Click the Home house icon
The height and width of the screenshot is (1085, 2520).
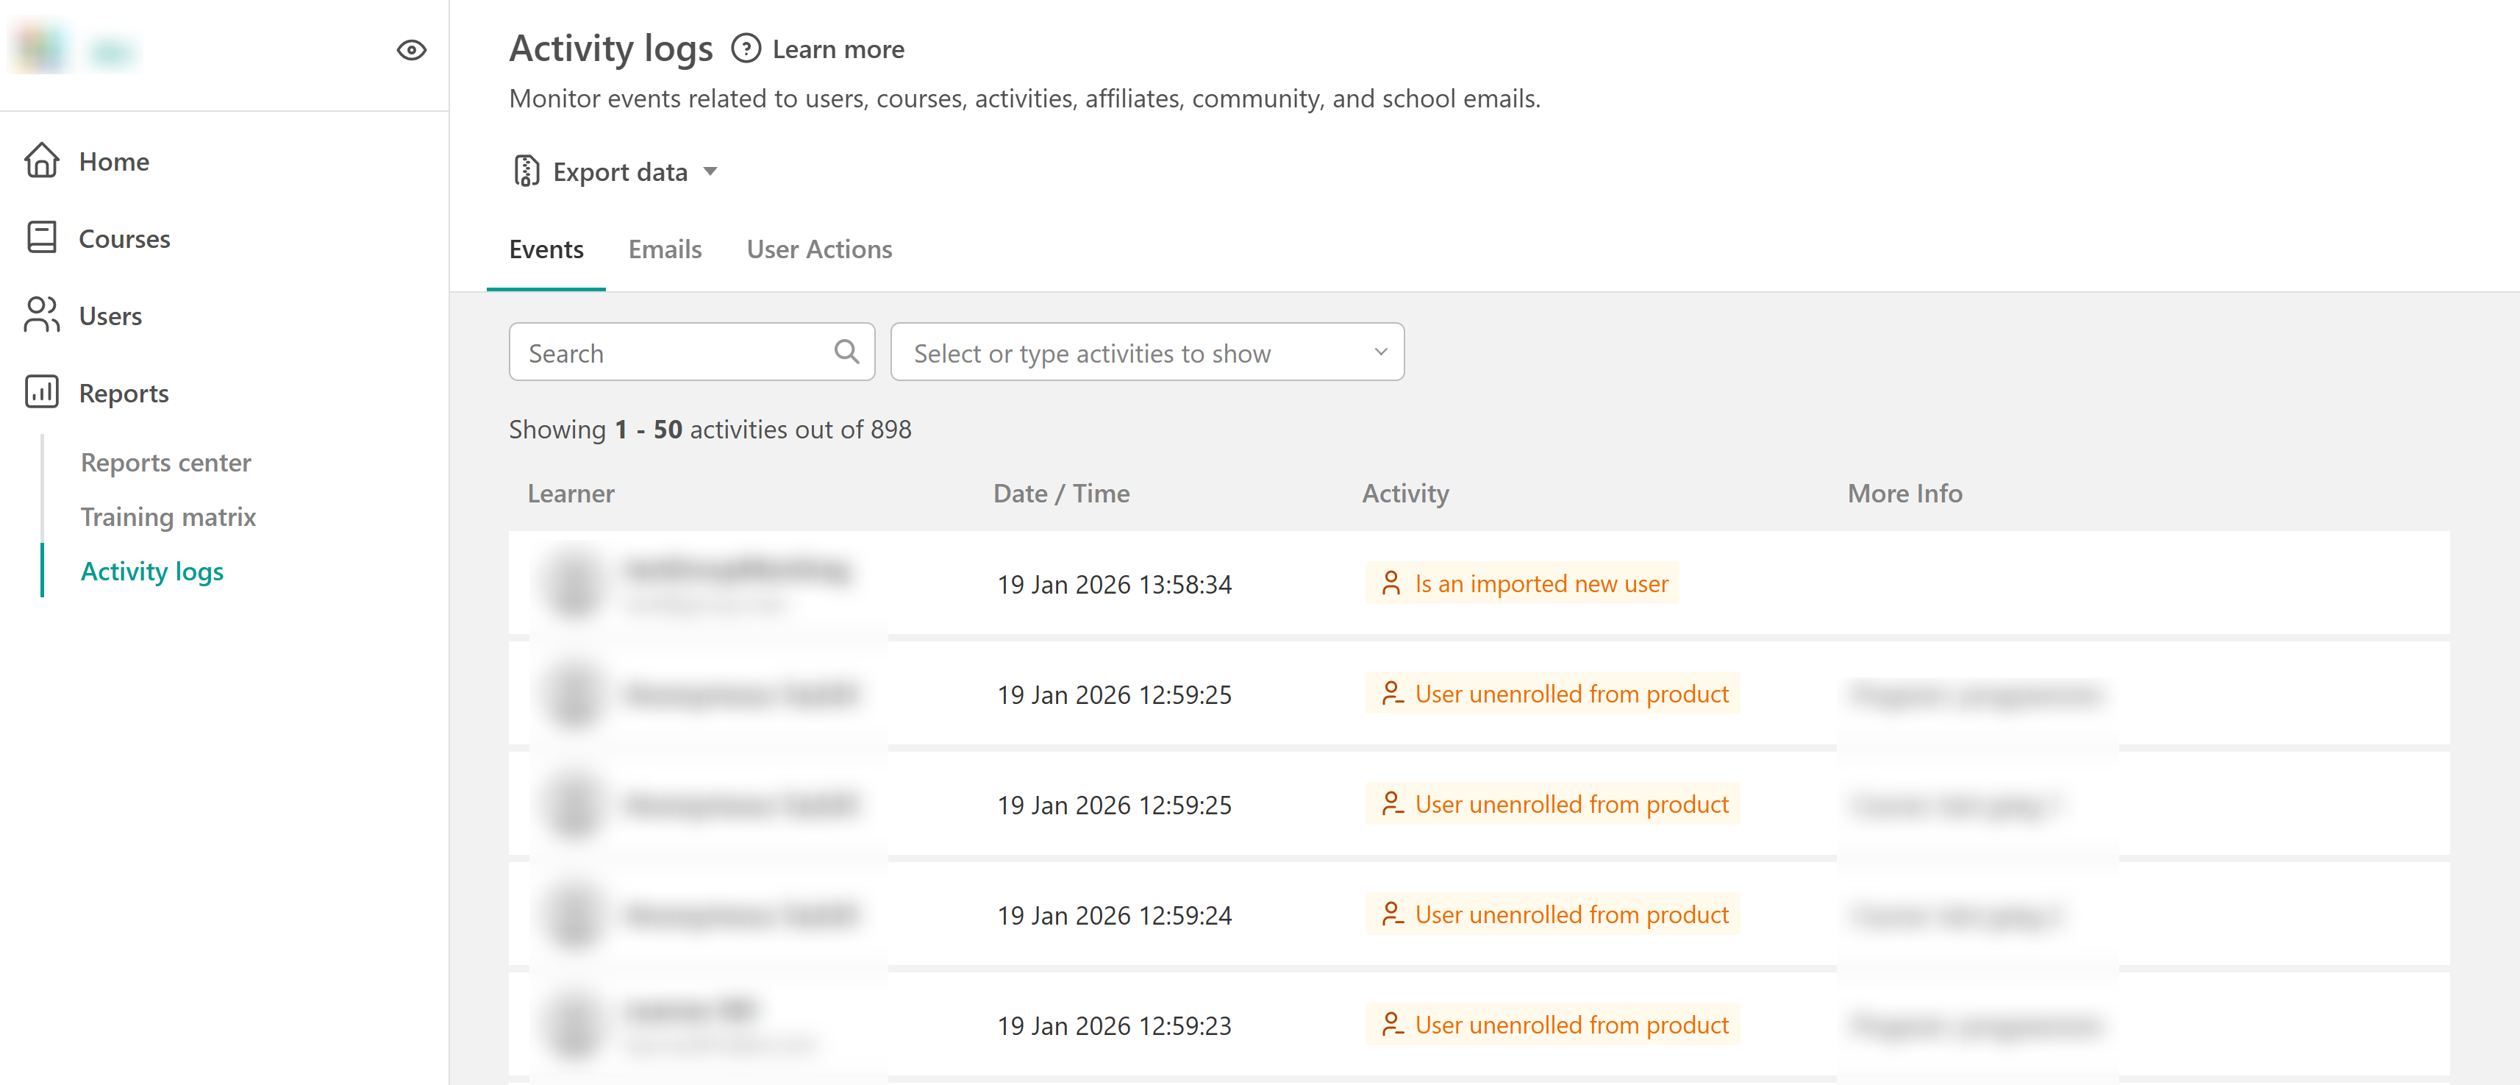pos(41,160)
